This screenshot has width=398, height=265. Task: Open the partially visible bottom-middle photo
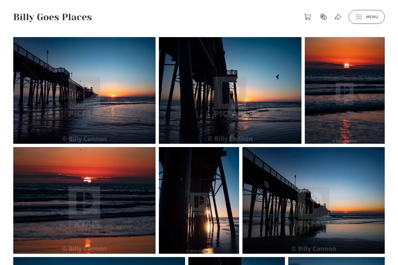tap(236, 261)
